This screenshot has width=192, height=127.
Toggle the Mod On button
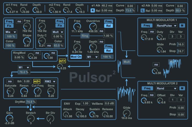point(76,57)
